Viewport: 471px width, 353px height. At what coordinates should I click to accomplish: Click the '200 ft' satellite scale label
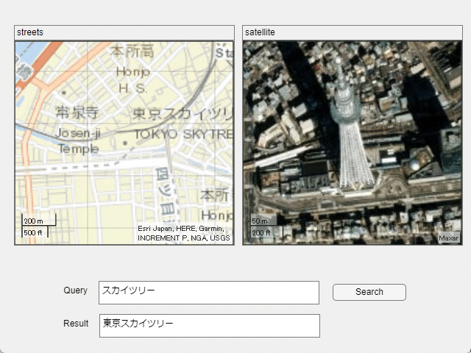point(261,232)
